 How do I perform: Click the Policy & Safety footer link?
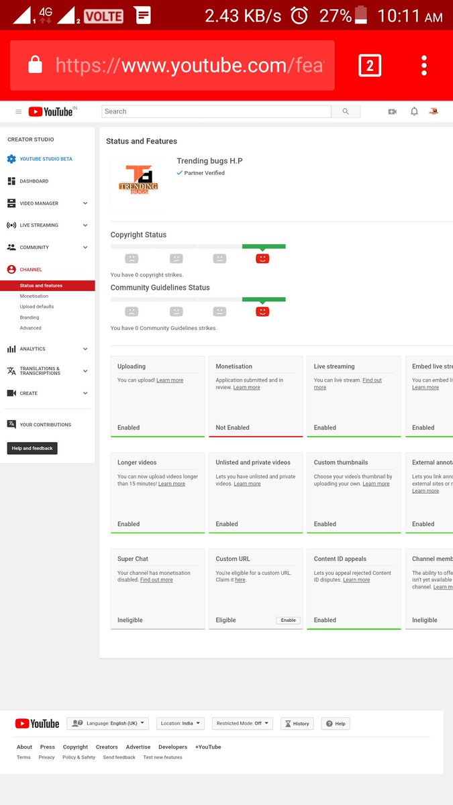point(79,757)
